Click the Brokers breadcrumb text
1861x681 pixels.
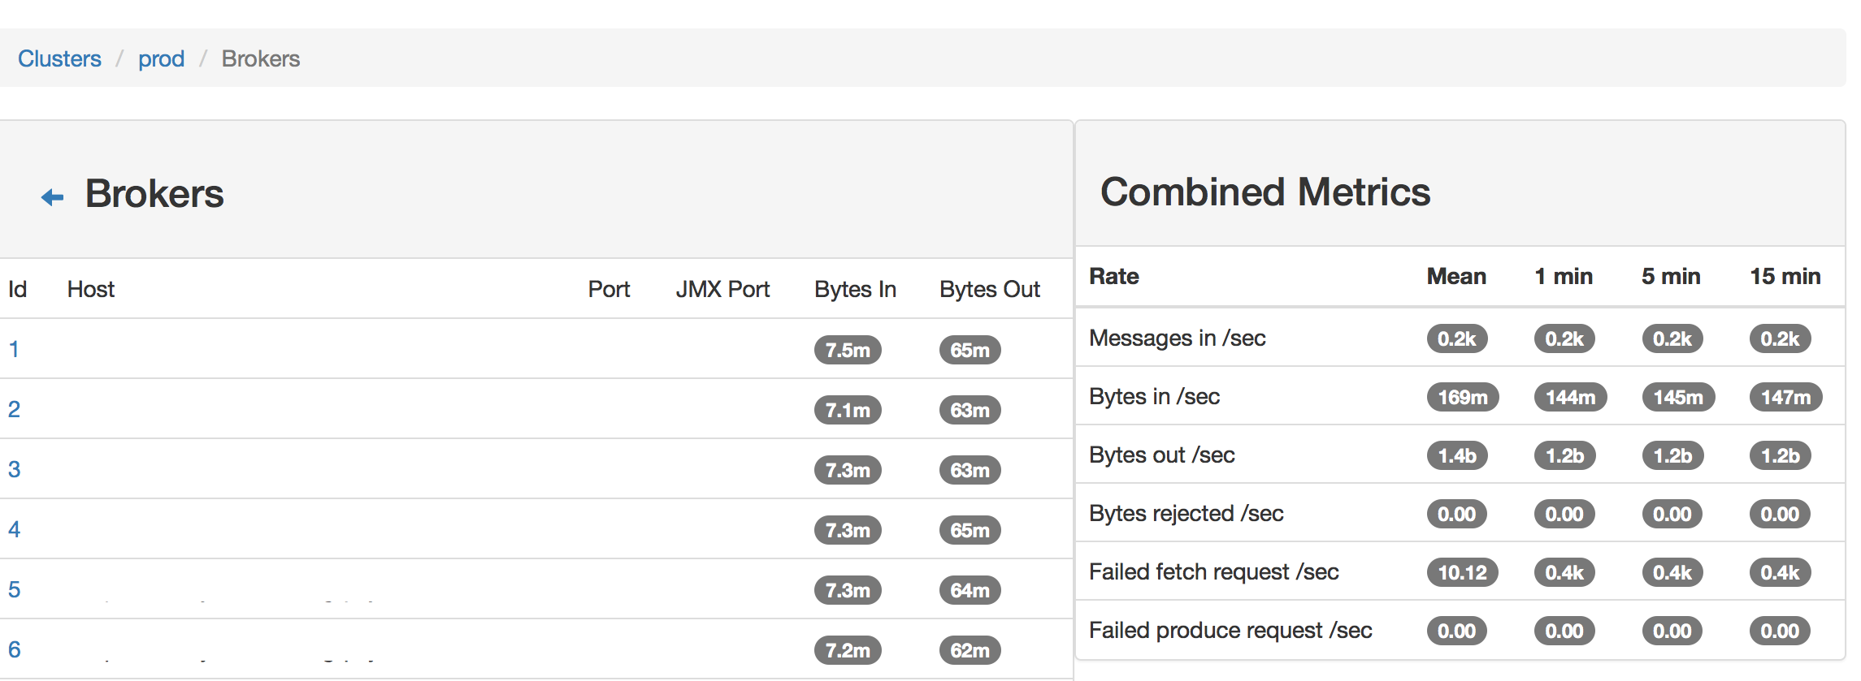[x=261, y=58]
